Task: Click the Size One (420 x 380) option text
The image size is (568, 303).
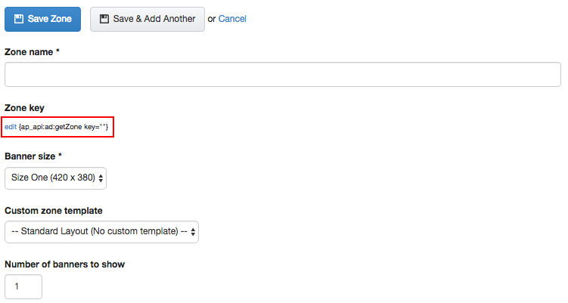Action: click(x=53, y=178)
